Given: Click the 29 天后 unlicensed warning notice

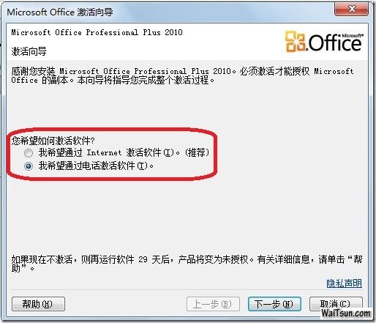Looking at the screenshot, I should 187,264.
